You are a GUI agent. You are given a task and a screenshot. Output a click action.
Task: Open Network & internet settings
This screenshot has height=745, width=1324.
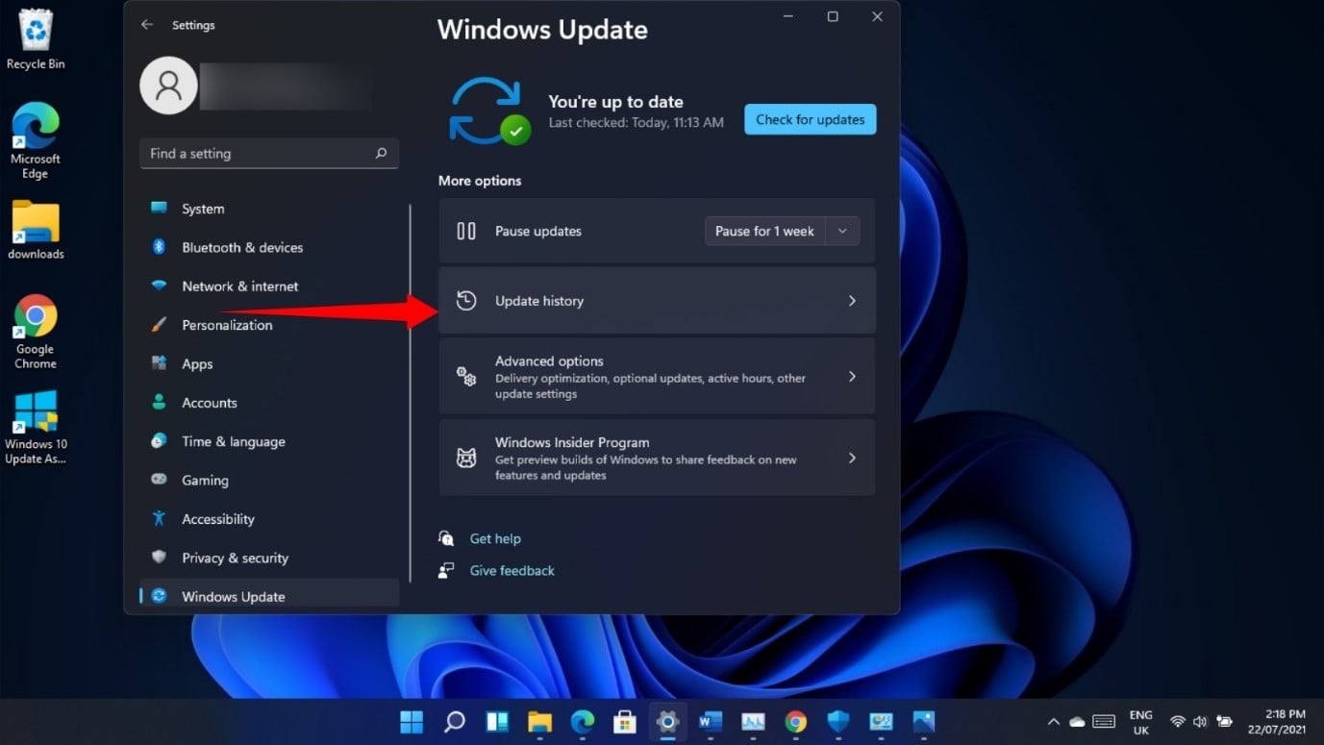[240, 286]
